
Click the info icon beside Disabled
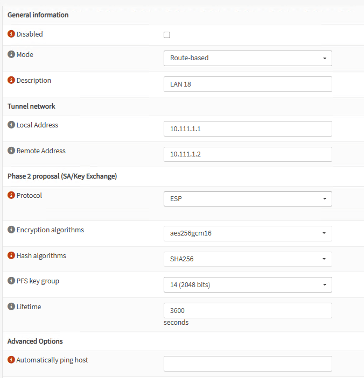11,34
